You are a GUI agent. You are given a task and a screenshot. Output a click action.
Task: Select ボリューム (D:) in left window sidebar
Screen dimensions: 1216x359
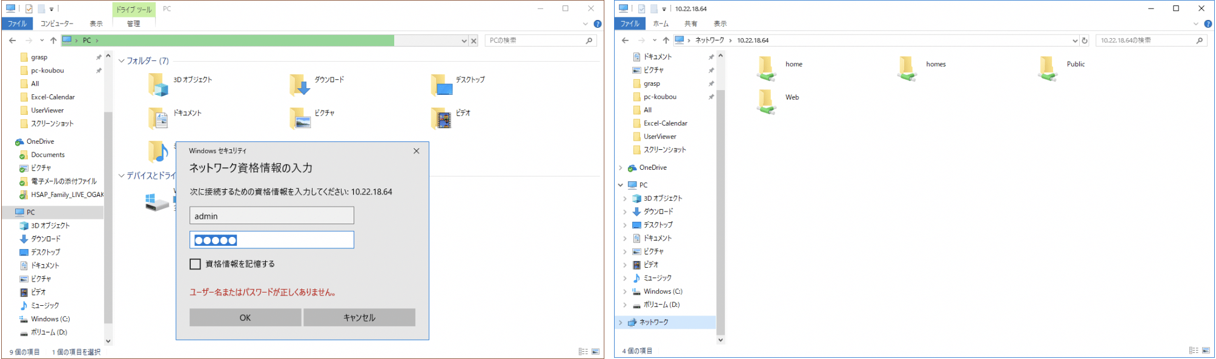pos(48,332)
